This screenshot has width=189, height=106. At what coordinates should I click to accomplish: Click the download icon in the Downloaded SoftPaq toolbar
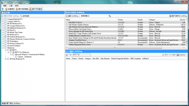tap(67, 55)
